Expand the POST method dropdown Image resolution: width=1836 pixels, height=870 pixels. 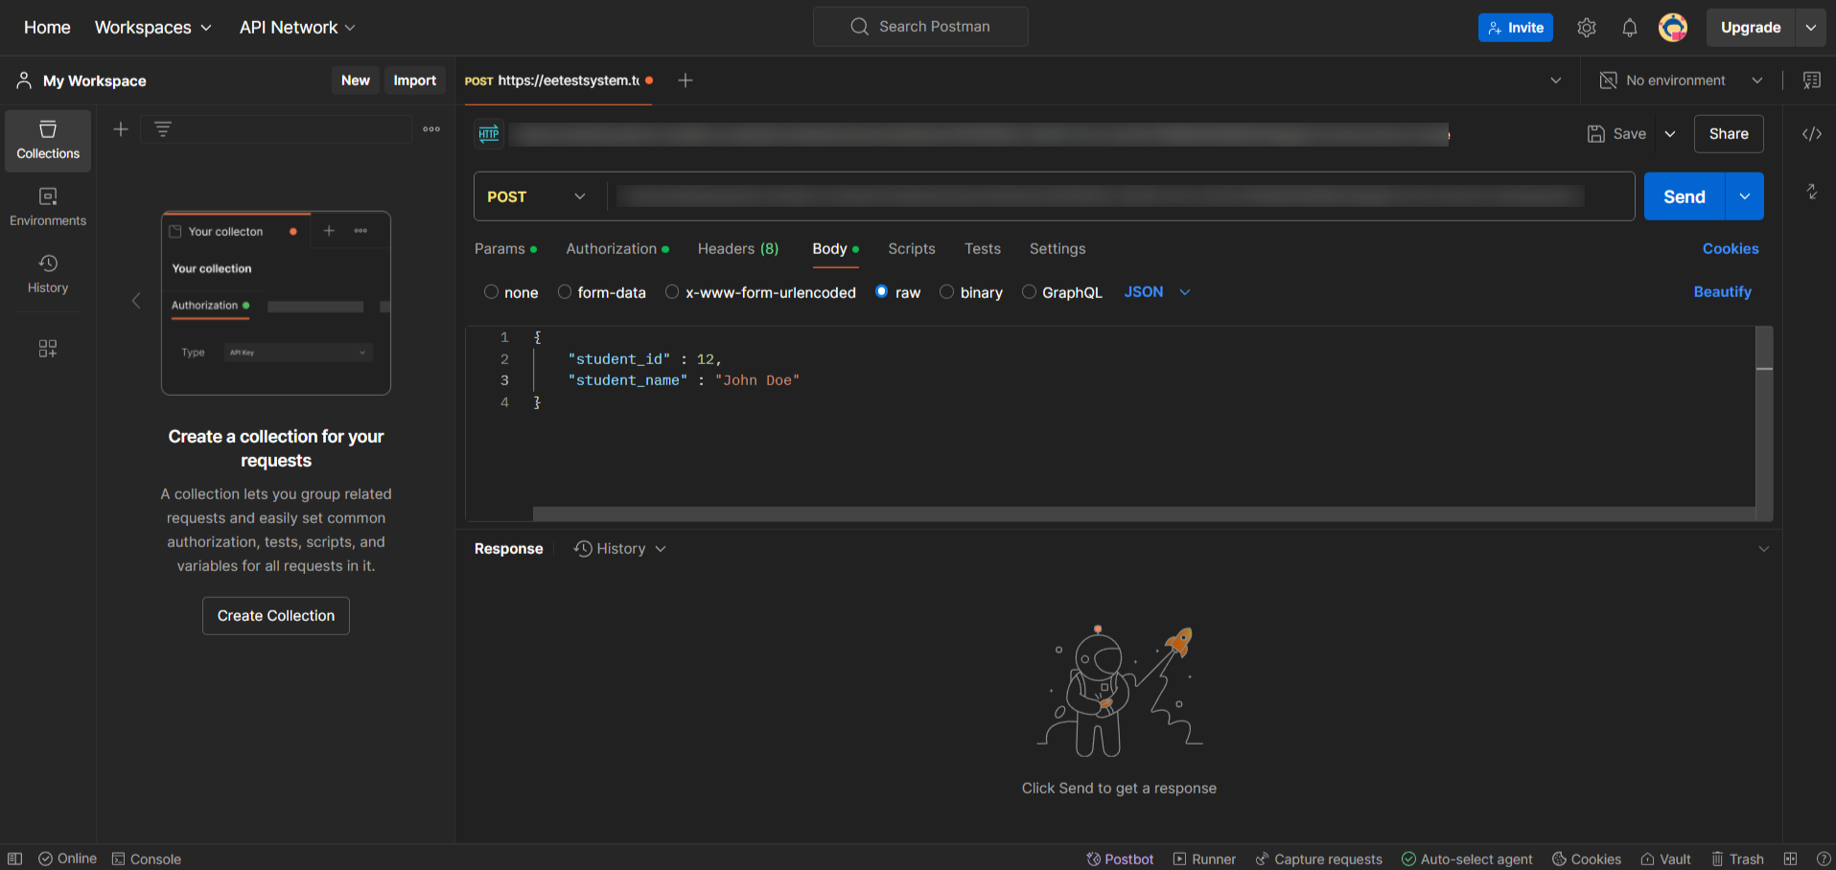click(537, 196)
